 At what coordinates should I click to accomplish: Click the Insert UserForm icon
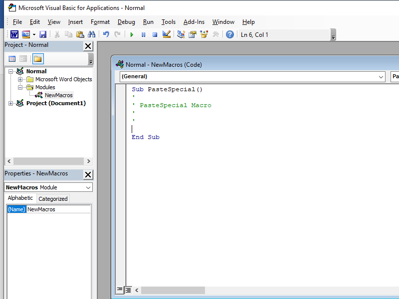(26, 34)
